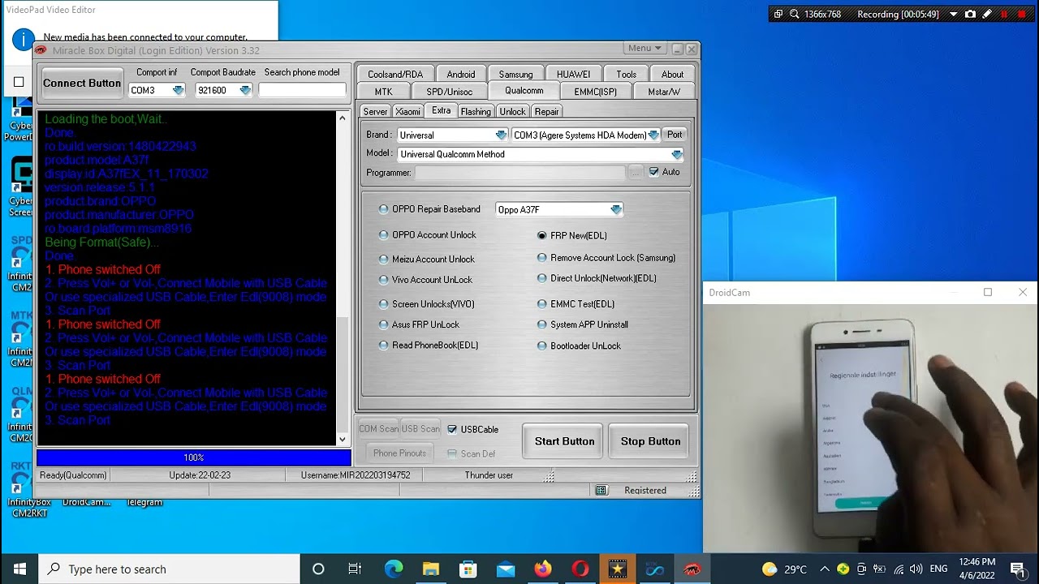Open the Mail app on the taskbar
Image resolution: width=1039 pixels, height=584 pixels.
click(506, 569)
